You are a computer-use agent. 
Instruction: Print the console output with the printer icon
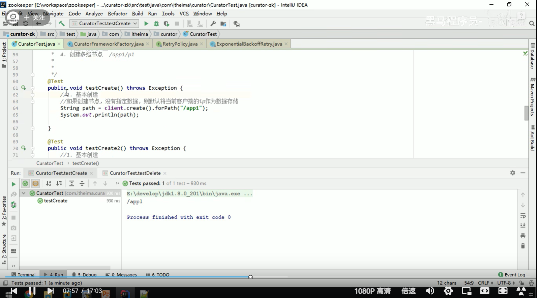(x=523, y=236)
